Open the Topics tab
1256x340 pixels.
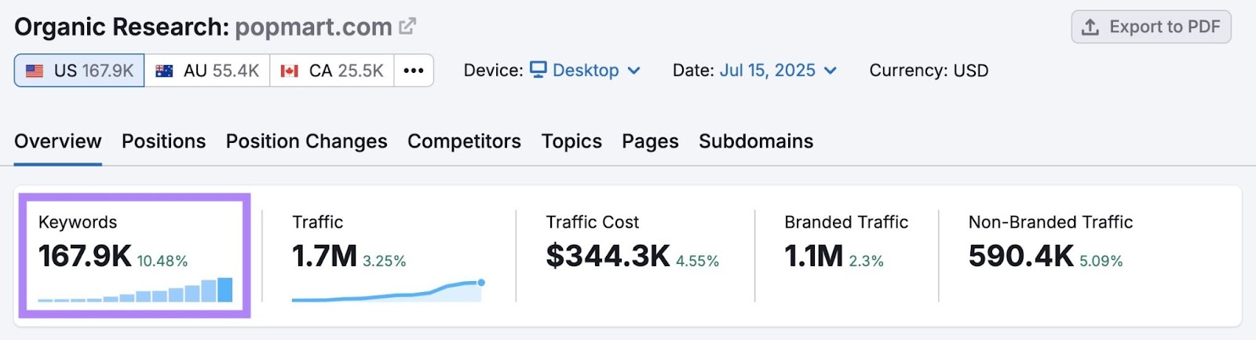[x=571, y=141]
